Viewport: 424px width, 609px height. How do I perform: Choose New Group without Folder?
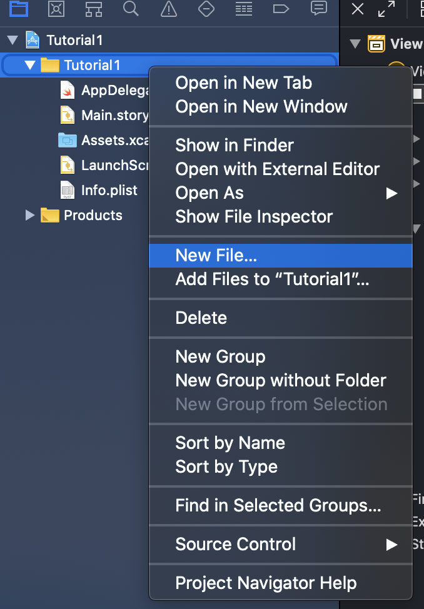tap(280, 380)
